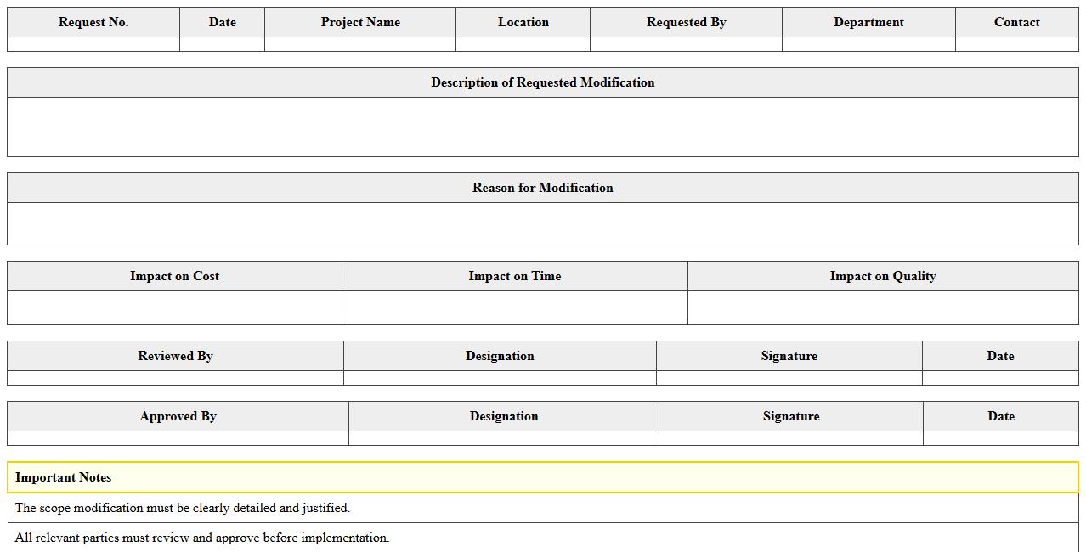
Task: Click the Location input cell
Action: tap(523, 41)
